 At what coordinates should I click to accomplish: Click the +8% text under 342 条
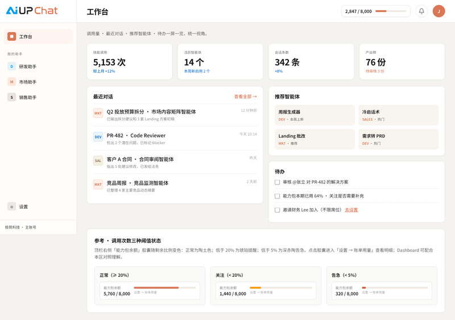(279, 71)
